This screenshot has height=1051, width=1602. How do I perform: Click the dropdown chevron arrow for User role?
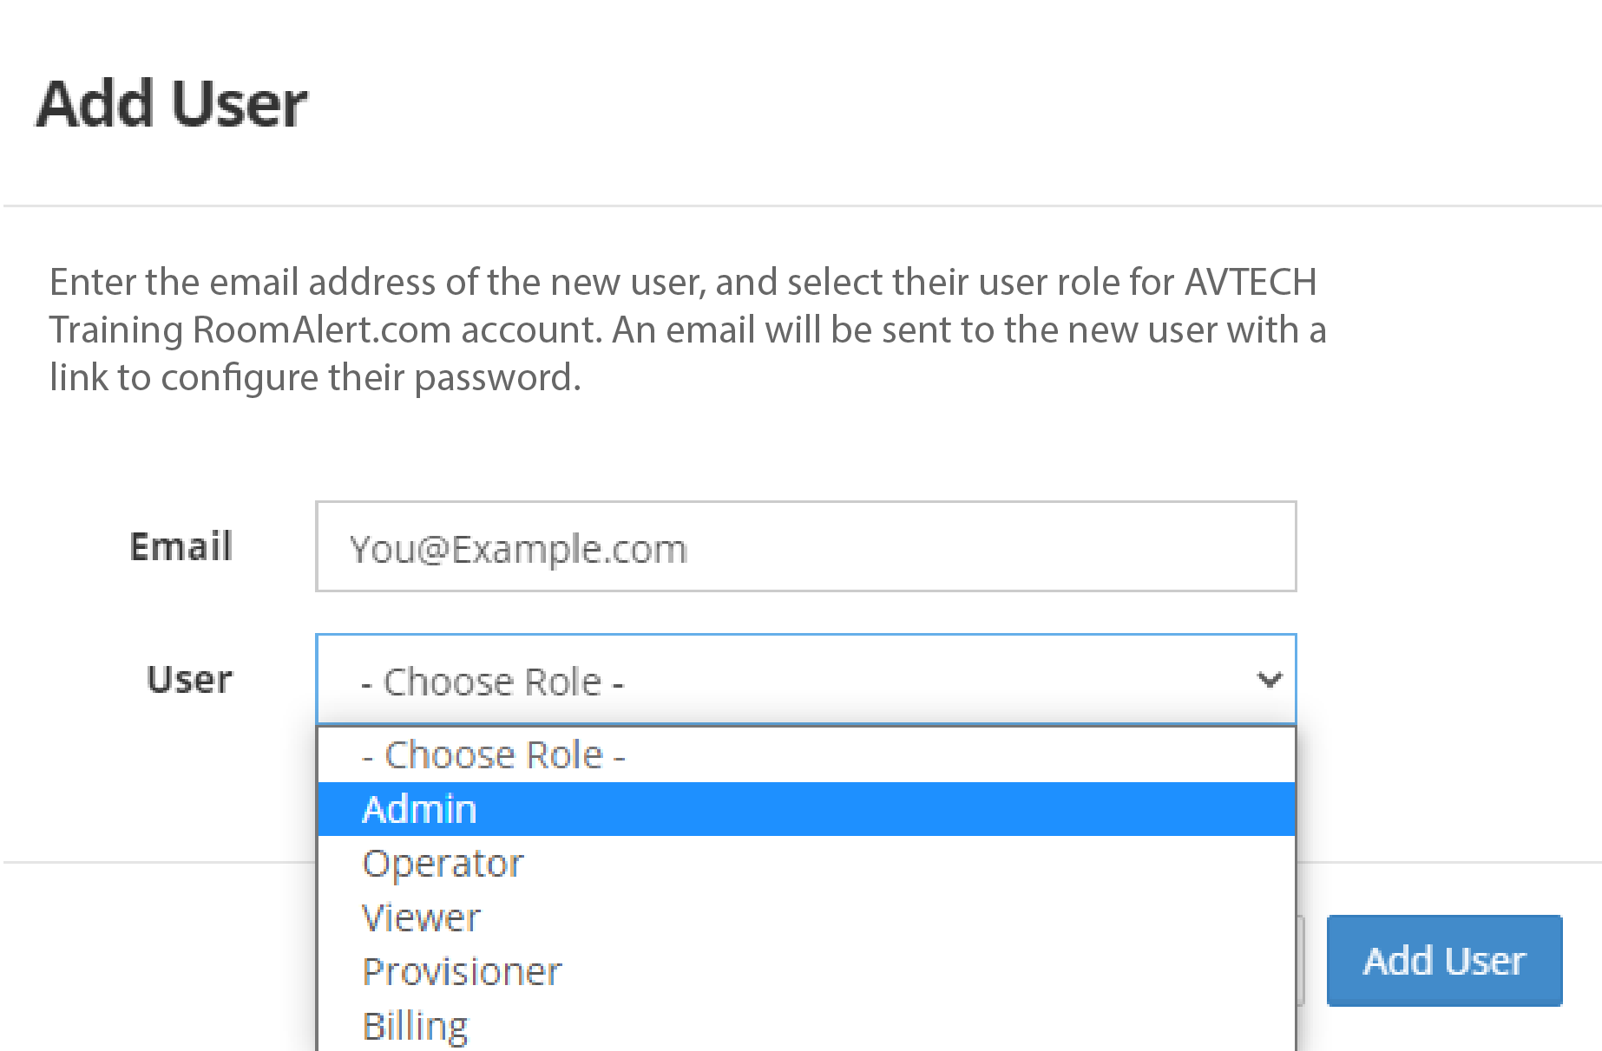1270,680
